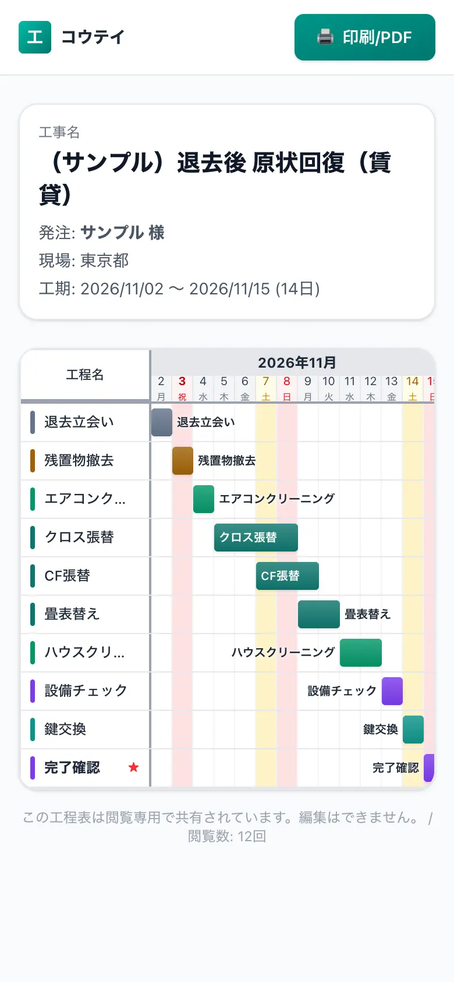454x982 pixels.
Task: Click the day 5 (木) date header
Action: [x=224, y=388]
